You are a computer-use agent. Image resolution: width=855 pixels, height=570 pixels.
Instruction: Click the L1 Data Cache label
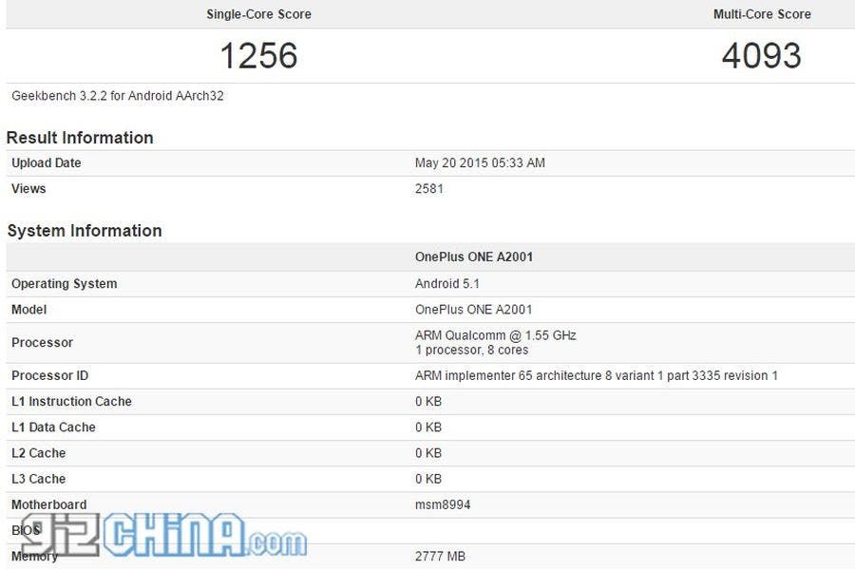click(53, 427)
